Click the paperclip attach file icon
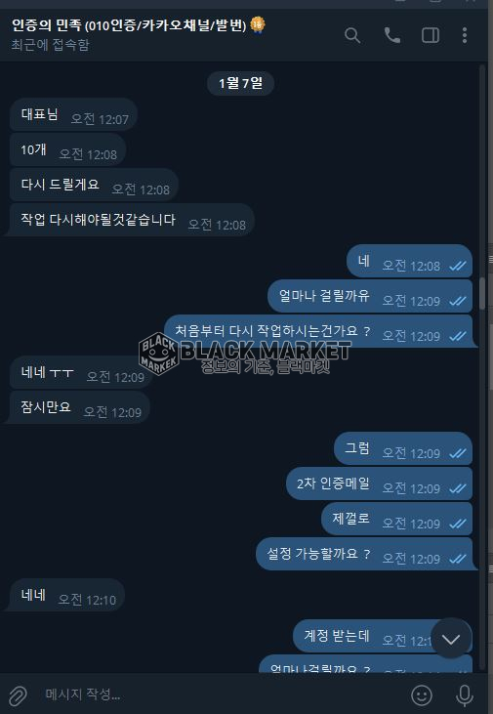 (x=18, y=694)
